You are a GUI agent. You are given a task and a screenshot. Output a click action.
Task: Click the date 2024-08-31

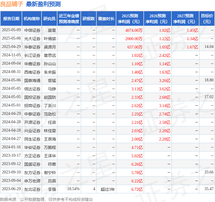click(11, 72)
